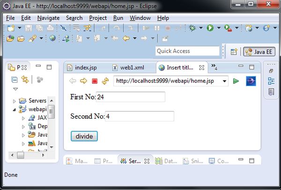This screenshot has width=281, height=190.
Task: Open the Search dropdown arrow beside flashlight
Action: (x=41, y=38)
